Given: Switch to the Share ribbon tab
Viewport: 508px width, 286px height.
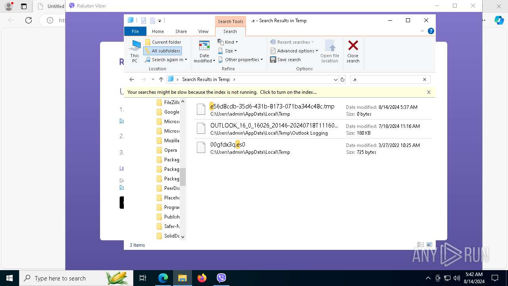Looking at the screenshot, I should point(181,31).
